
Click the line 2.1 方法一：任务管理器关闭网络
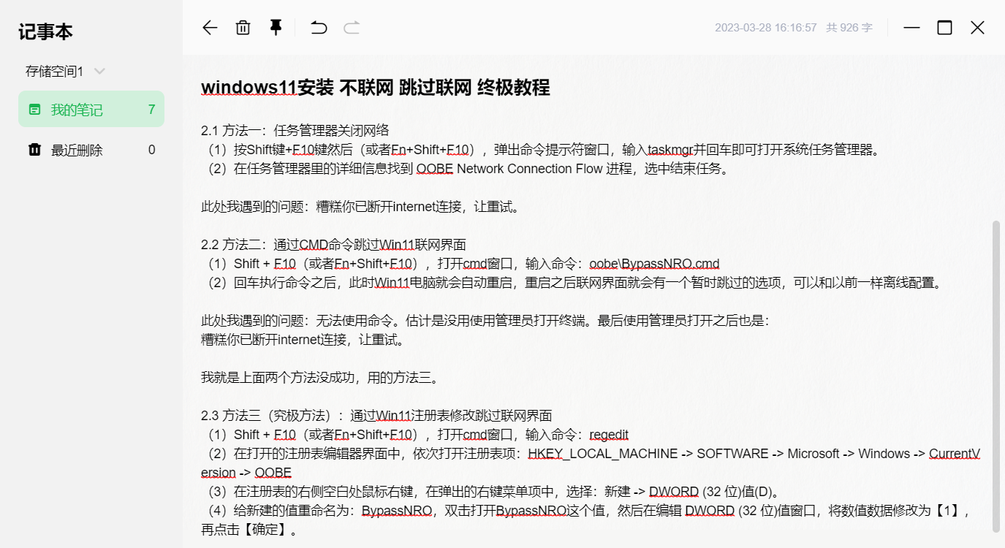pos(295,131)
